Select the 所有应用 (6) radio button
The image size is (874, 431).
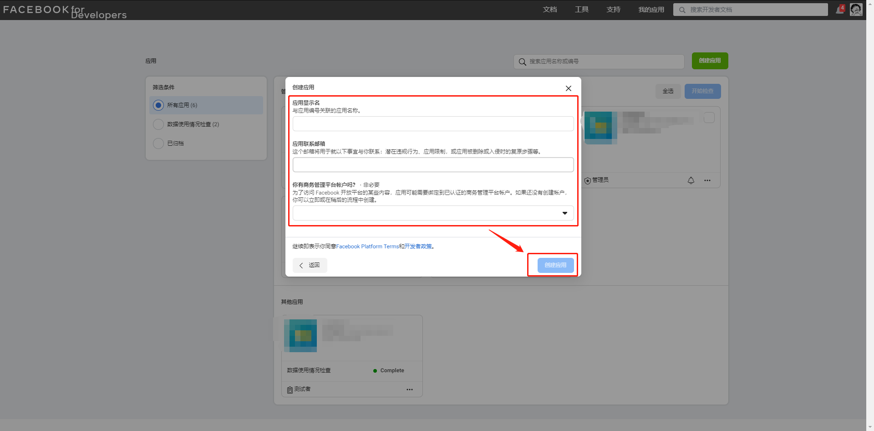pyautogui.click(x=158, y=105)
